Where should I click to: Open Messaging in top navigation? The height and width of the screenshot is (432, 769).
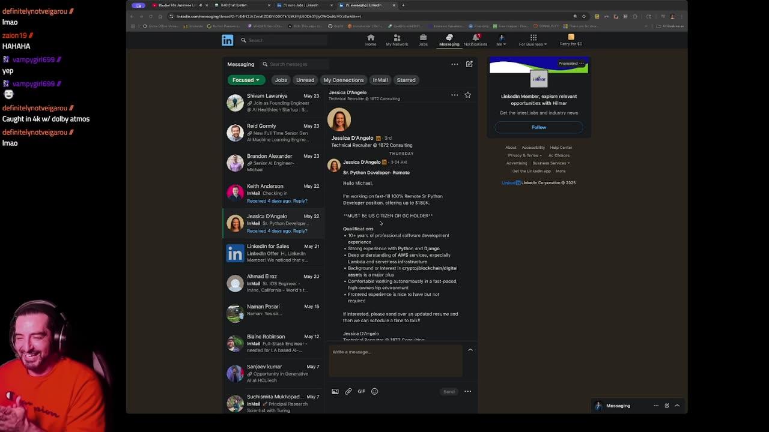coord(449,40)
